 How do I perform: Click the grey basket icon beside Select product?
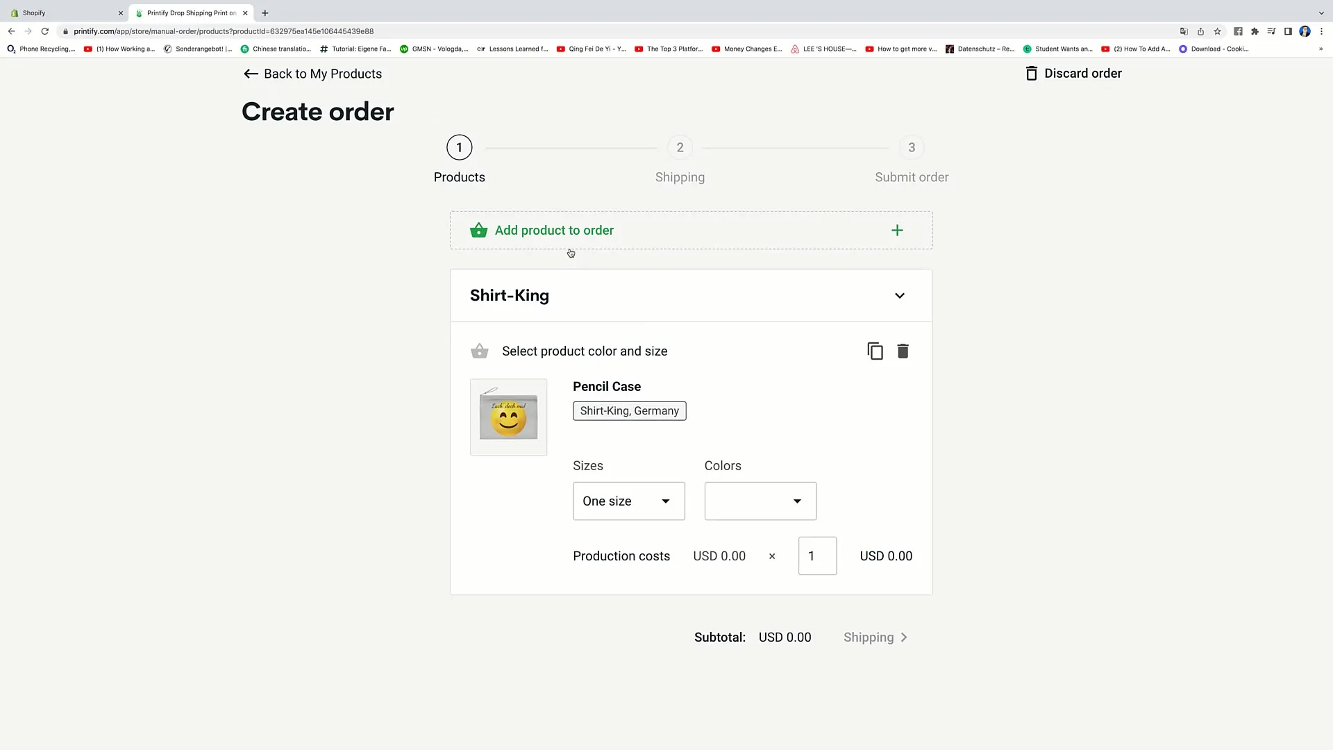(479, 351)
